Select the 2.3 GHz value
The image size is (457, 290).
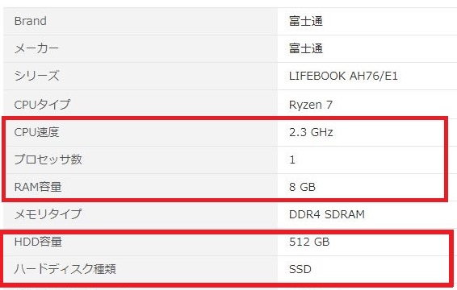(311, 132)
